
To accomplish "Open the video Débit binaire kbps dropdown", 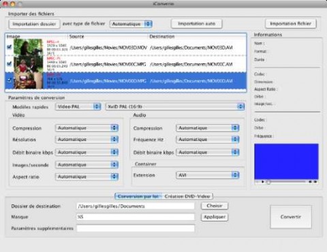I will (87, 152).
